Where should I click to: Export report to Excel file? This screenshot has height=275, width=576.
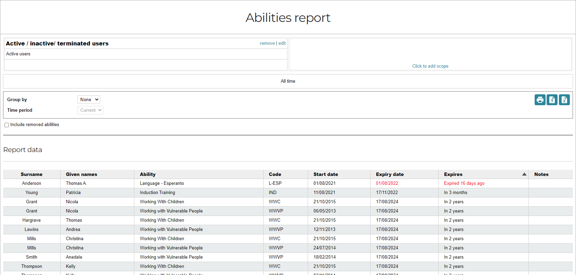pos(564,100)
